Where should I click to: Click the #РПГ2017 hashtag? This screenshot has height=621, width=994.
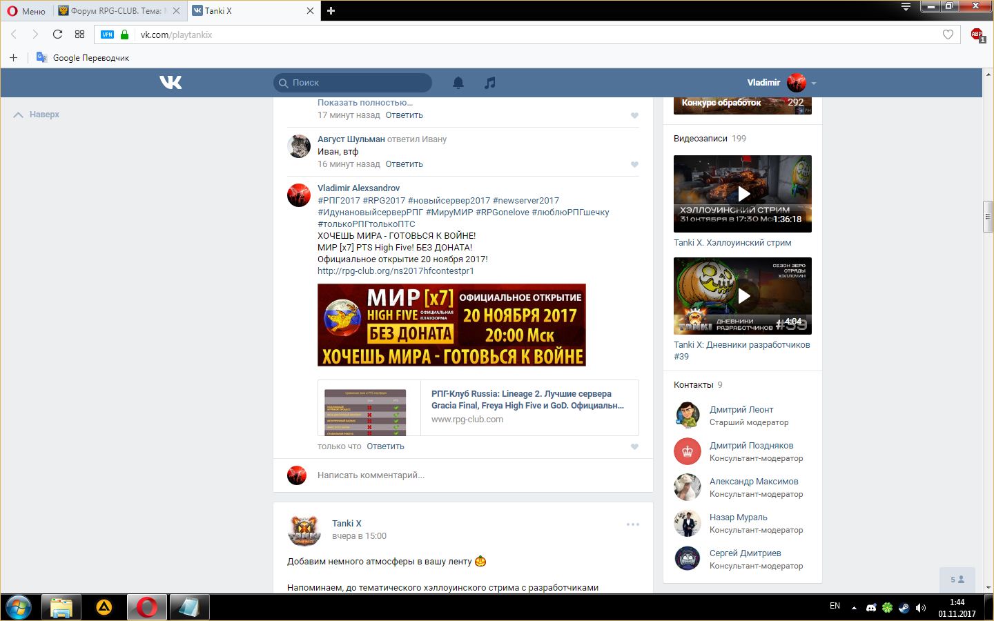pyautogui.click(x=339, y=201)
